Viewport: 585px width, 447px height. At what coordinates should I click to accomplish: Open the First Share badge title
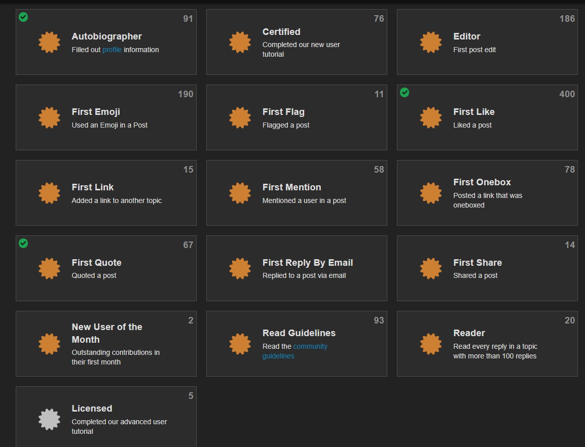(x=478, y=263)
